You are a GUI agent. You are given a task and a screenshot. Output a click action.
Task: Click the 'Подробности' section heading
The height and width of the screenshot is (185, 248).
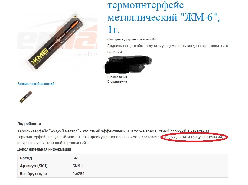(29, 124)
